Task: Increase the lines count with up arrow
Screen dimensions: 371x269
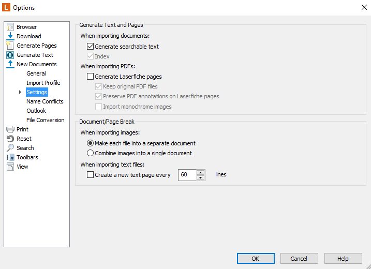Action: pyautogui.click(x=200, y=172)
